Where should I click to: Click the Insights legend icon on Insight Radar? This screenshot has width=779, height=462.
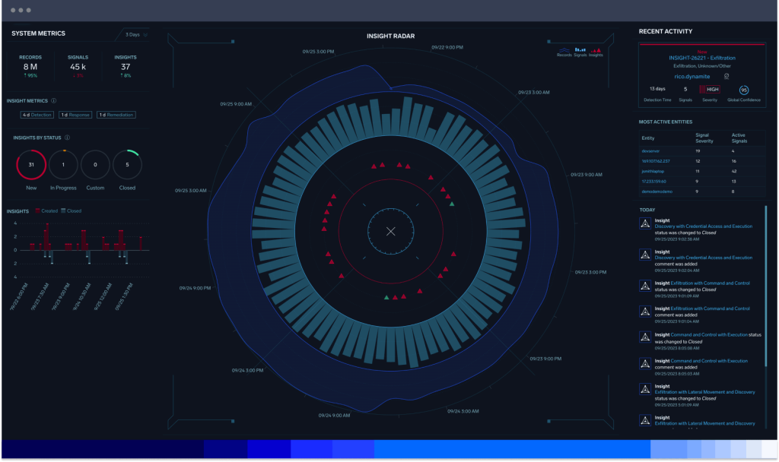594,50
